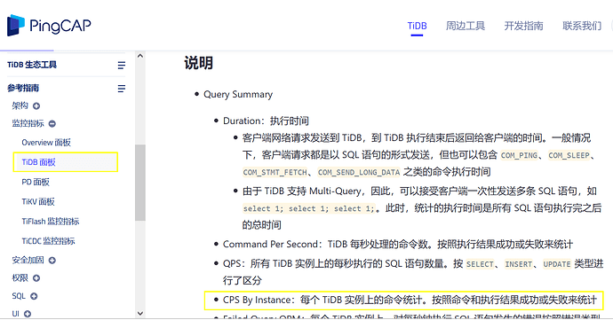This screenshot has height=320, width=613.
Task: Expand the 权限 section plus icon
Action: tap(36, 278)
